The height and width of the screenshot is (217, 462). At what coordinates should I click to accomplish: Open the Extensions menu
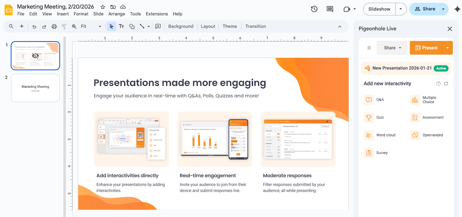(157, 14)
